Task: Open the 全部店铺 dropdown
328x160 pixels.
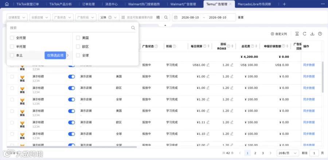Action: click(x=40, y=17)
